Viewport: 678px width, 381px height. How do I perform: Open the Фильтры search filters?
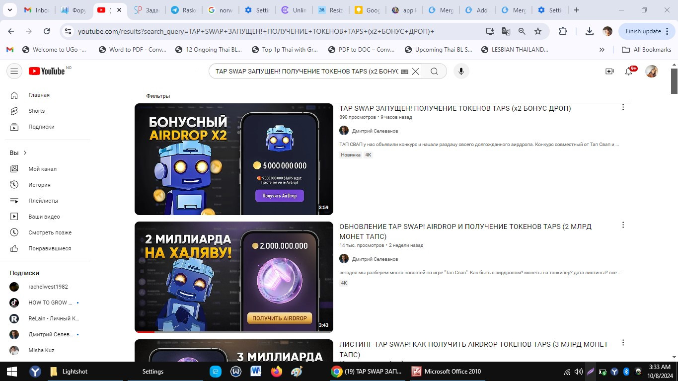click(158, 96)
